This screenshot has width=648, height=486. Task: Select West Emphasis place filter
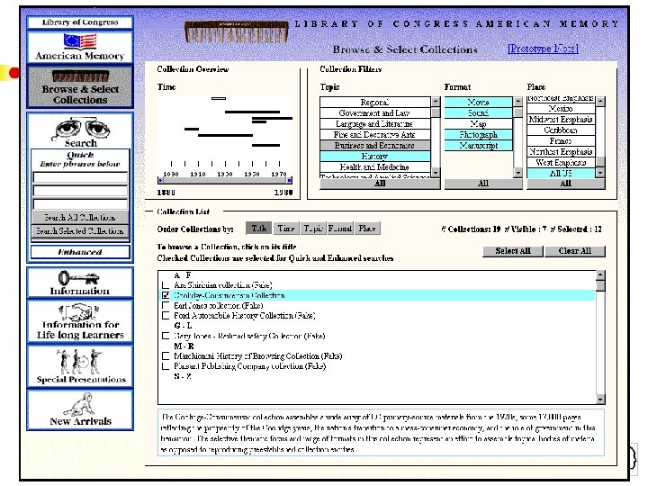pyautogui.click(x=561, y=162)
